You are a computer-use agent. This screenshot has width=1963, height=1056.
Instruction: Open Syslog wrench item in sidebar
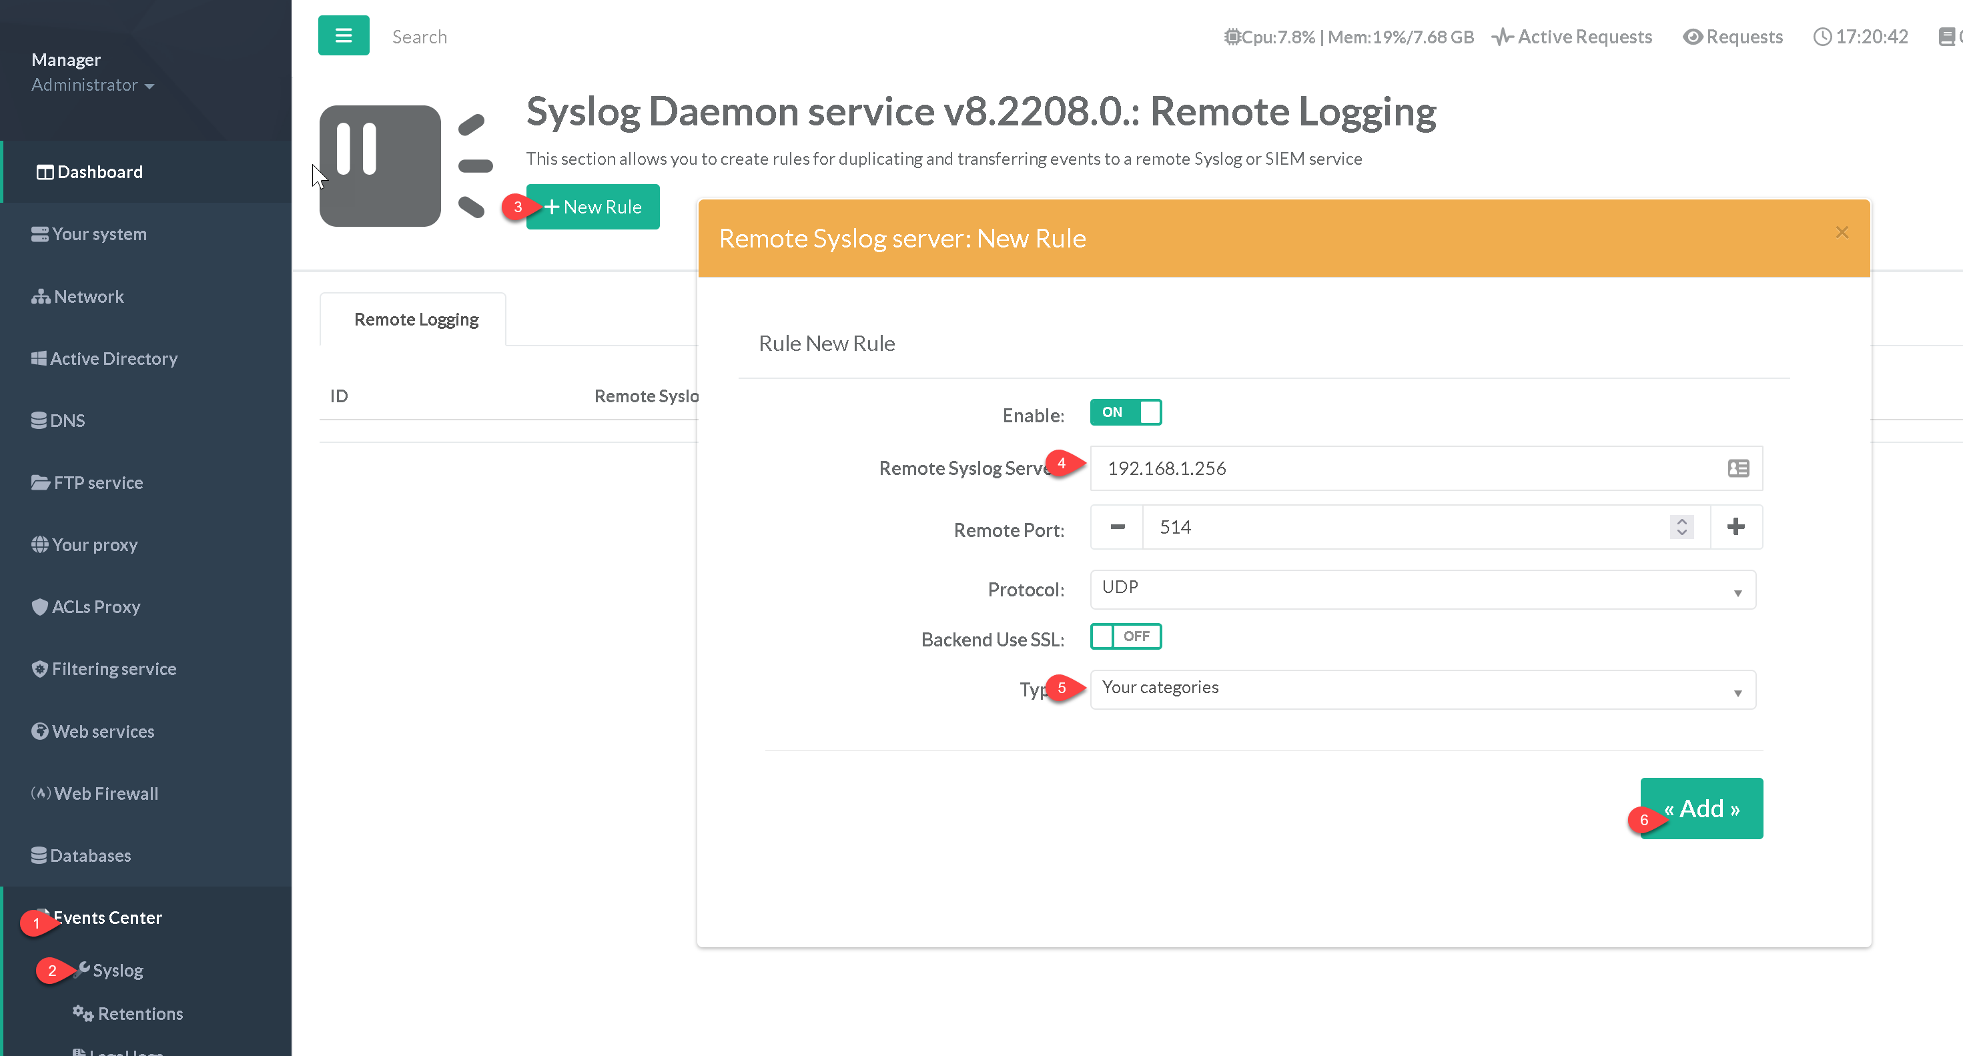click(117, 970)
